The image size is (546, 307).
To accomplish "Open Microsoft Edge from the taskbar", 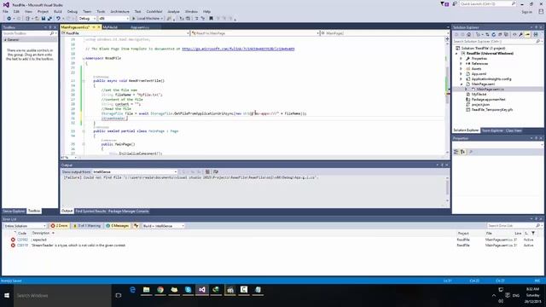I will [132, 290].
